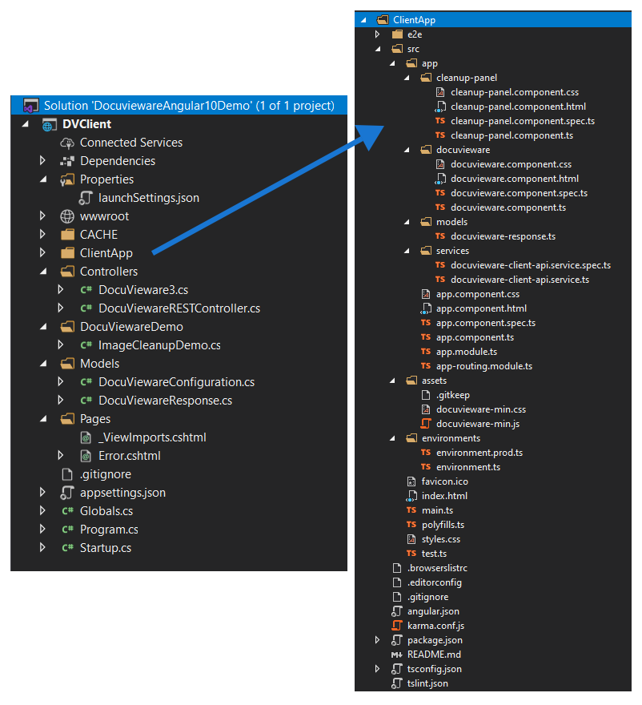Collapse the cleanup-panel folder
This screenshot has width=642, height=705.
tap(407, 78)
